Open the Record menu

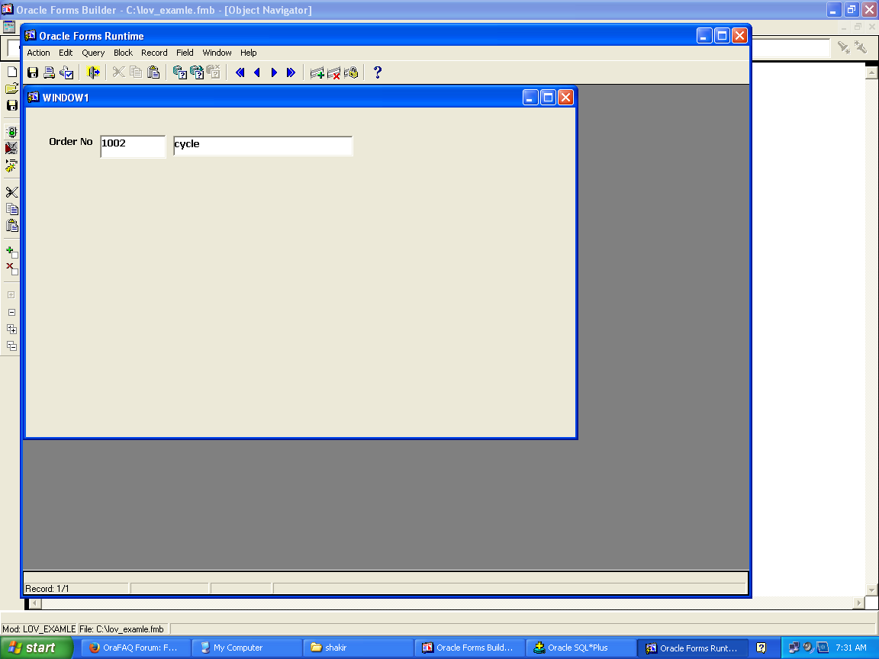point(154,53)
